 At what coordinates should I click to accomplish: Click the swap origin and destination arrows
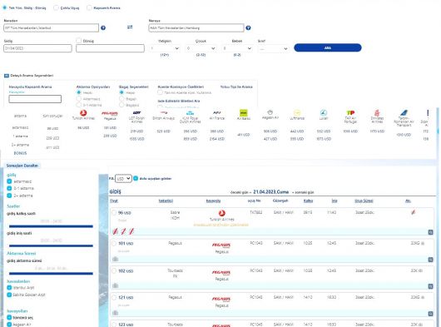(x=130, y=27)
